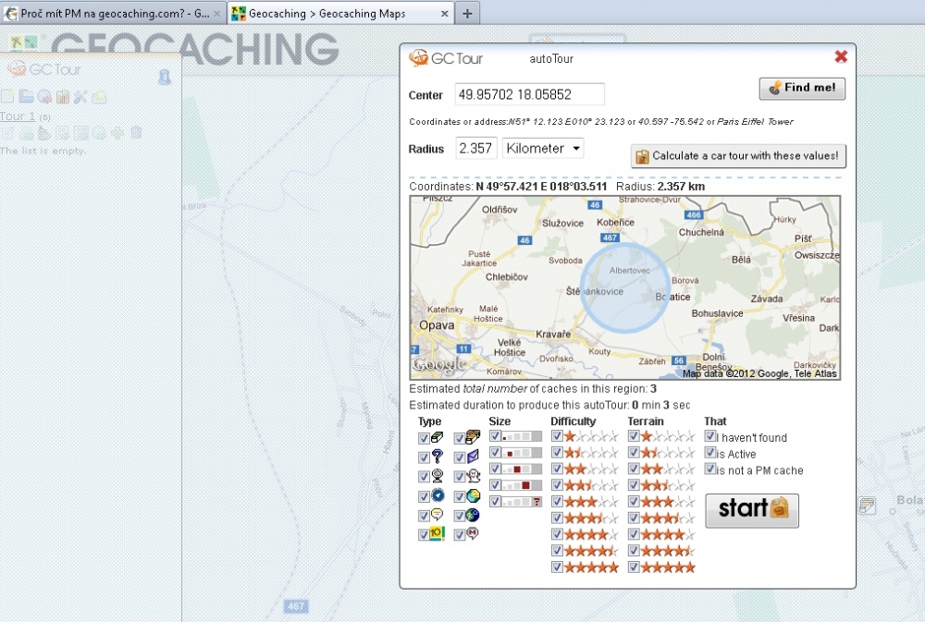Switch to "Proč mít PM na geocaching.com?" tab

[x=113, y=13]
